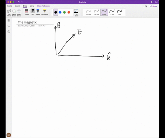
Task: Pick the Highlighter tool
Action: click(x=44, y=12)
